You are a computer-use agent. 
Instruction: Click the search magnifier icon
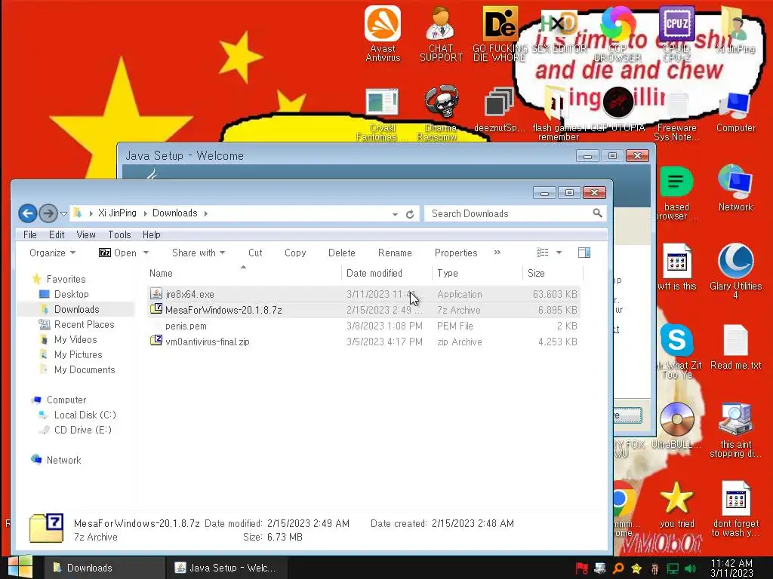coord(597,213)
